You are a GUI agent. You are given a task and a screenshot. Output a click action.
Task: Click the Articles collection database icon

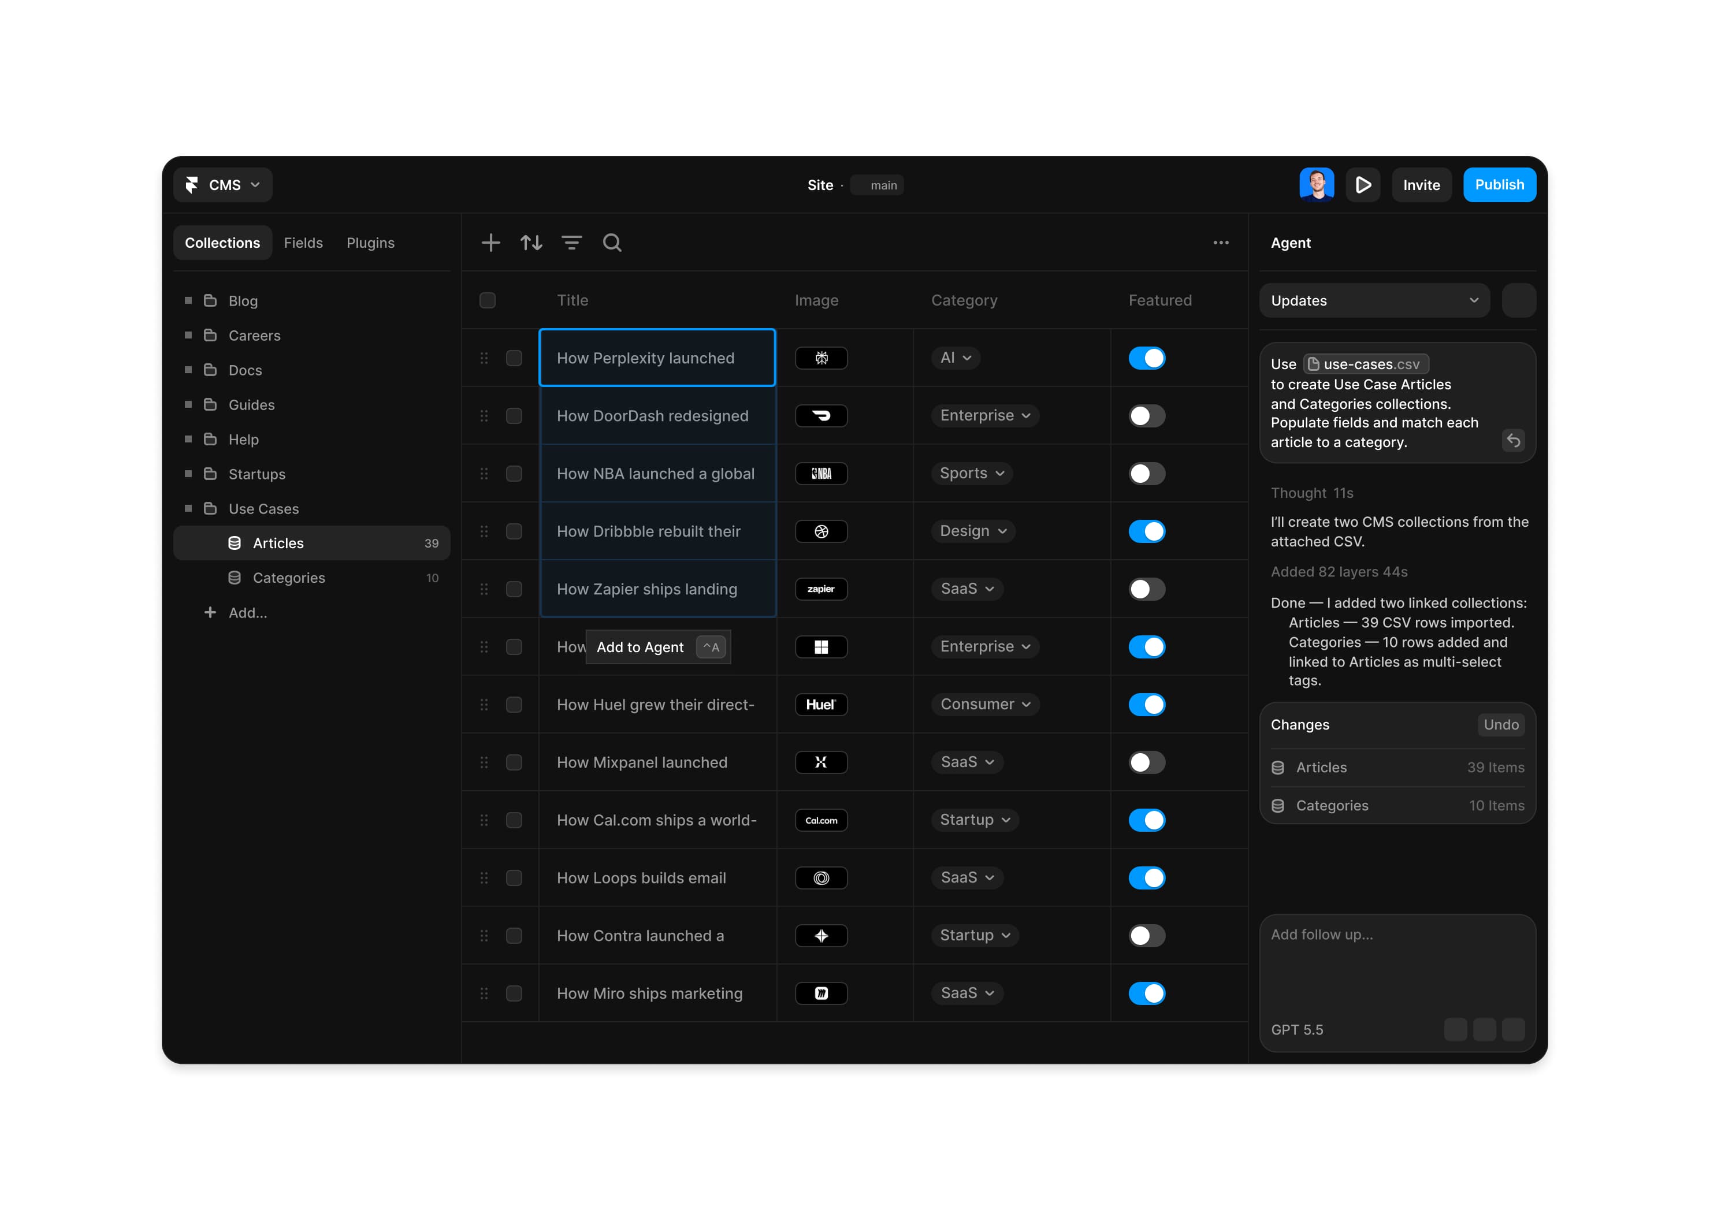click(x=235, y=544)
